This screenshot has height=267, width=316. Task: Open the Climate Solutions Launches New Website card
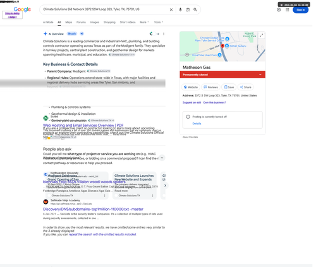(135, 186)
